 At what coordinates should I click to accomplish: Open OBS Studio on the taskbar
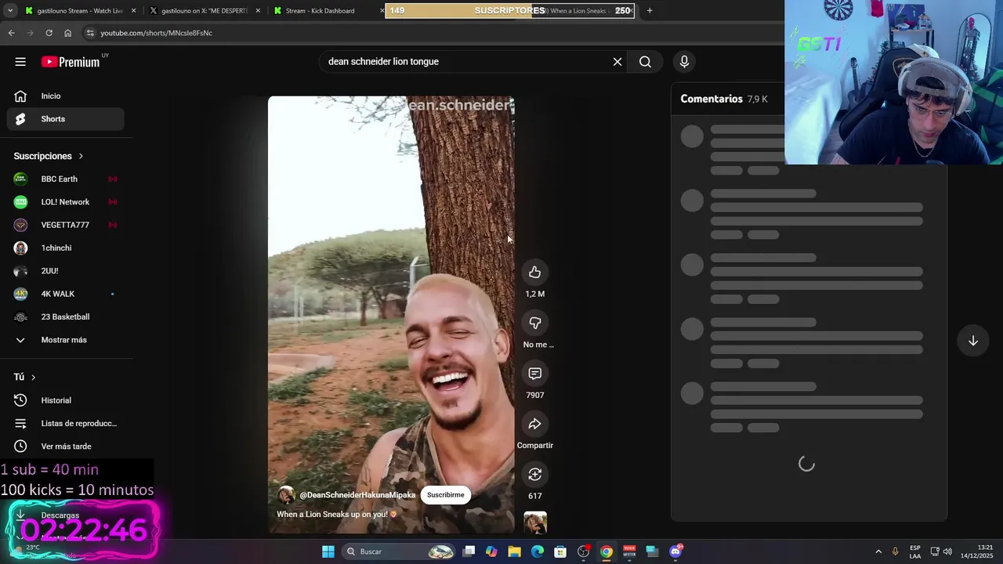583,551
